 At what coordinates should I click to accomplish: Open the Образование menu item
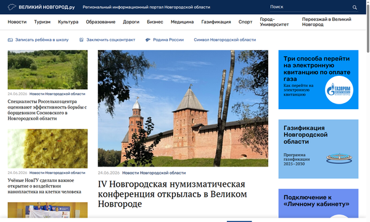pyautogui.click(x=101, y=22)
